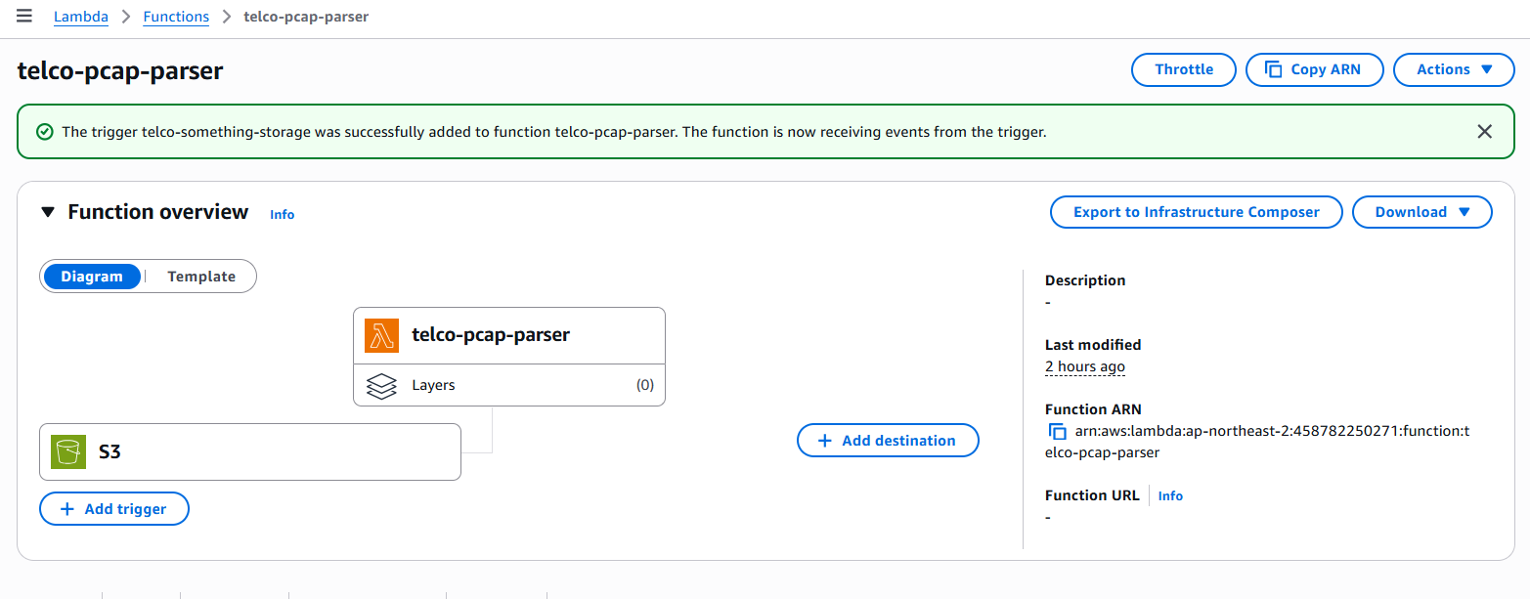Switch to Template view toggle

pyautogui.click(x=201, y=277)
